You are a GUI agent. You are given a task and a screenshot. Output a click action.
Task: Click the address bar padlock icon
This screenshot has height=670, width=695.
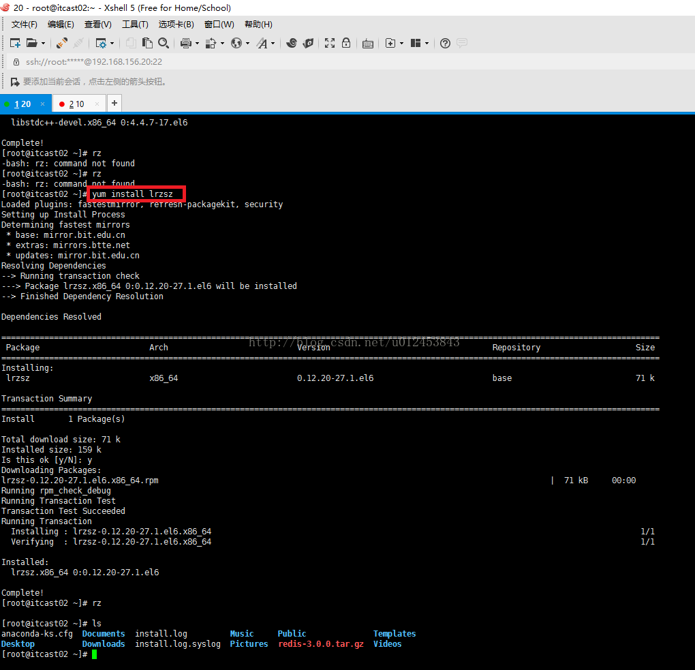[x=16, y=62]
